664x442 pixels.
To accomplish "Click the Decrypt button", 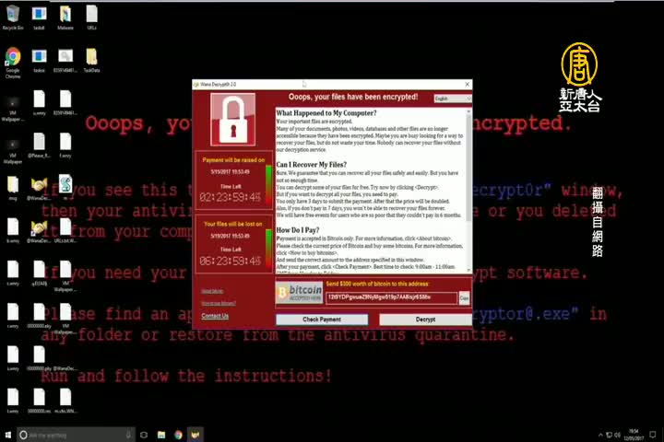I will point(425,320).
